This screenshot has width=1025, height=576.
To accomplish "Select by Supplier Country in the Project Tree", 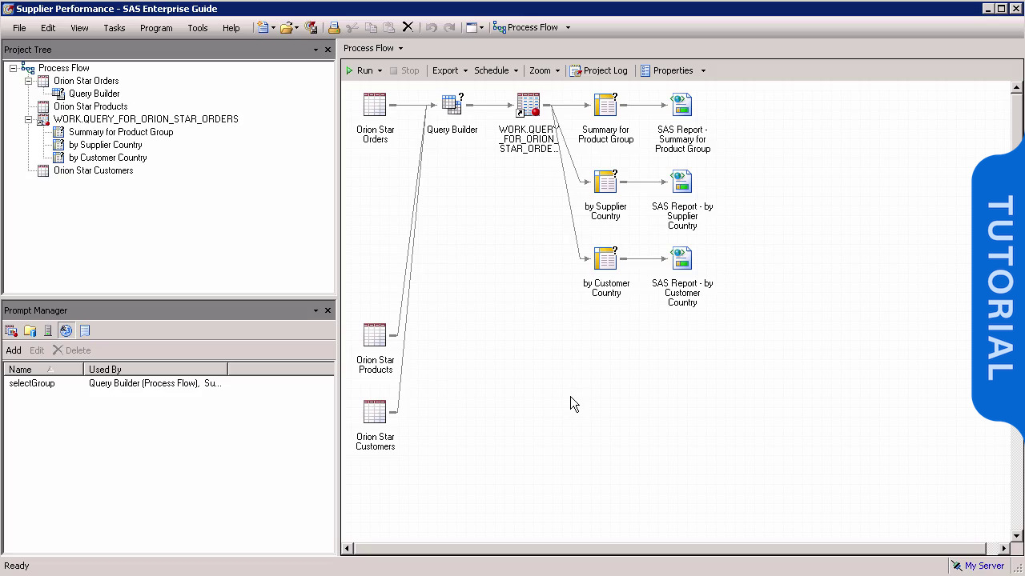I will tap(105, 145).
